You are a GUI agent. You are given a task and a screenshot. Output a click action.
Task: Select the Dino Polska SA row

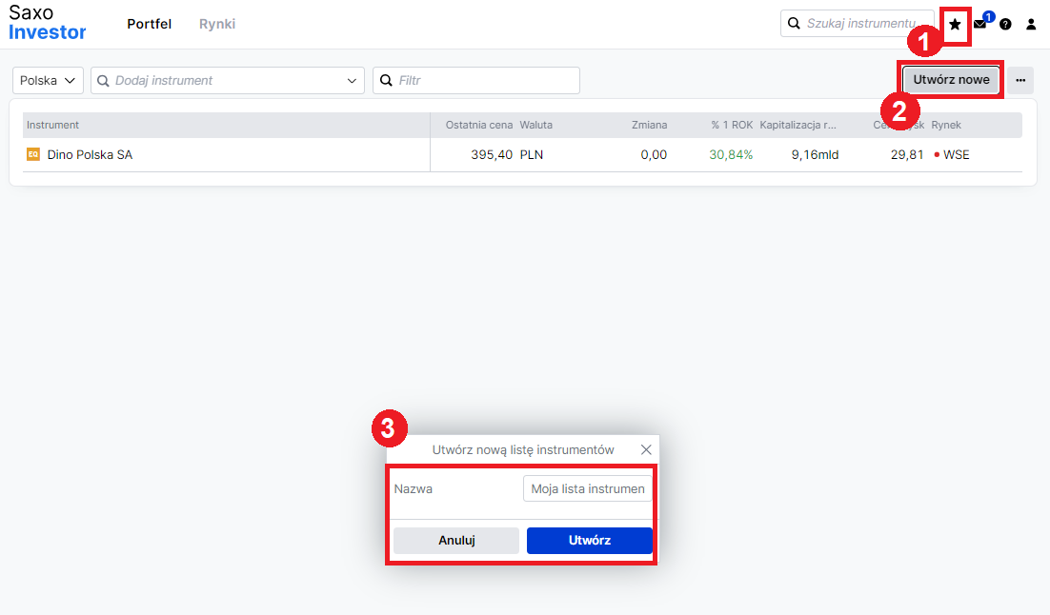(x=229, y=154)
